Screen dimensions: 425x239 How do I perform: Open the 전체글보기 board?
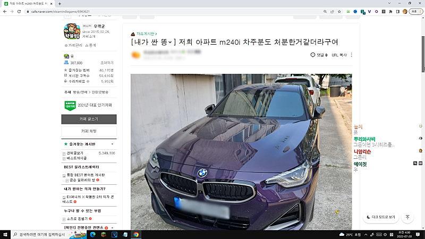(74, 153)
